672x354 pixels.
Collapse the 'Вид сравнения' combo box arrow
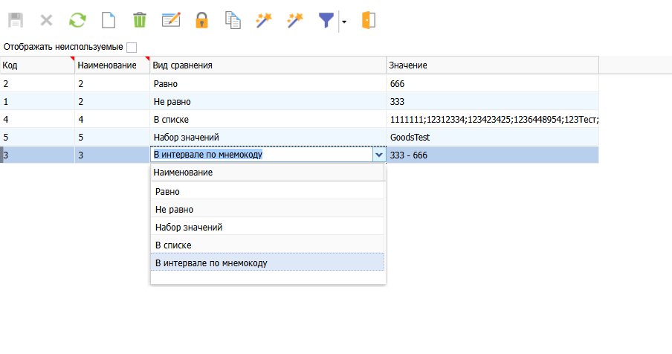tap(379, 155)
